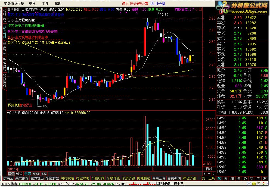Select the 模板 tab below chart

click(19, 174)
